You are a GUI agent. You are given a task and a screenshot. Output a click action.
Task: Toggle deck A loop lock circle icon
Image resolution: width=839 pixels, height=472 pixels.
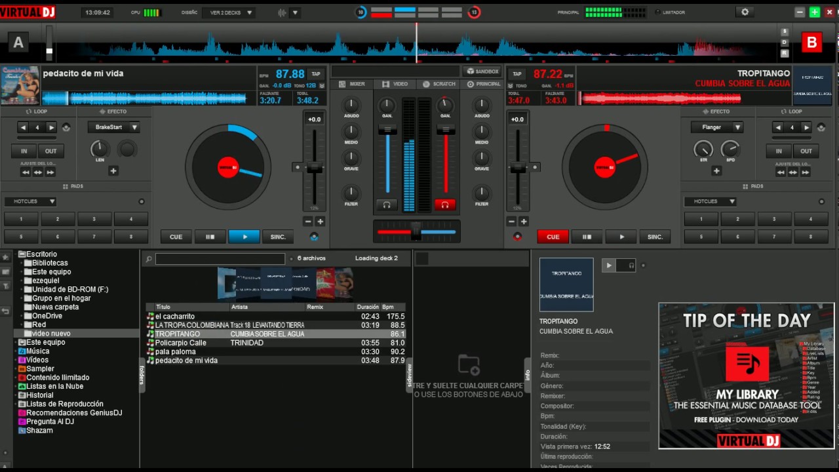(x=66, y=128)
